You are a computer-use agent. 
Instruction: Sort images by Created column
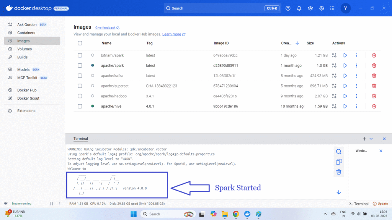point(290,43)
